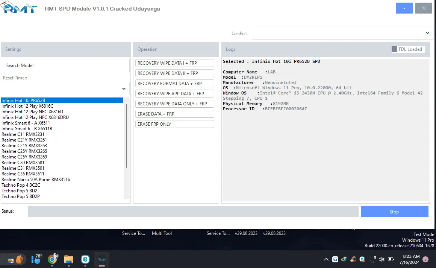
Task: Click RECOVERY FORMAT DATA + FRP
Action: click(x=175, y=84)
